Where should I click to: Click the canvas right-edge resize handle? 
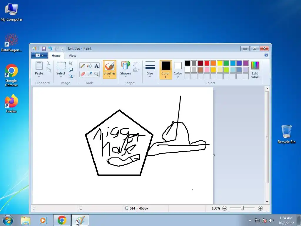click(214, 155)
